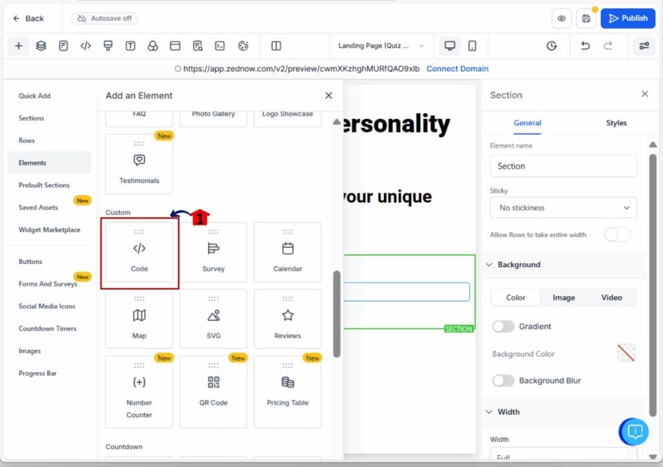
Task: Publish the landing page
Action: click(627, 19)
